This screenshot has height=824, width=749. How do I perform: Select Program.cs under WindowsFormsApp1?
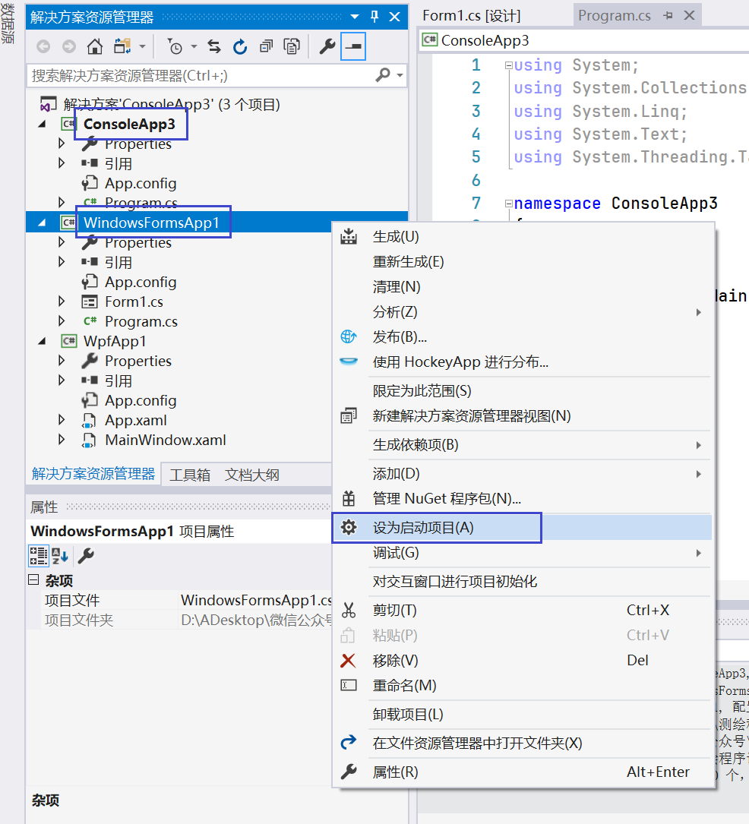pyautogui.click(x=141, y=321)
